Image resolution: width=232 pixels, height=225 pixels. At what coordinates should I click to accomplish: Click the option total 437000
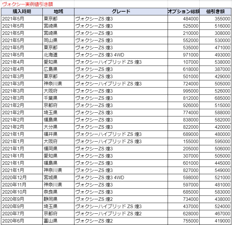point(184,206)
